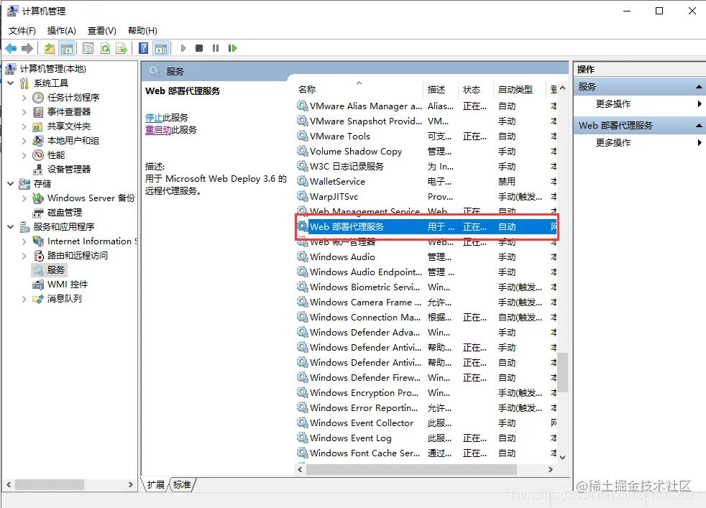
Task: Select the VMware Tools service row
Action: [426, 137]
